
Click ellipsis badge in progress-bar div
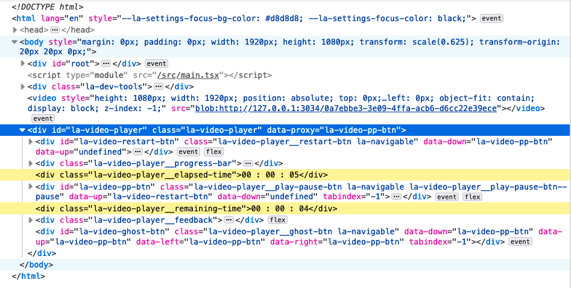pyautogui.click(x=248, y=164)
